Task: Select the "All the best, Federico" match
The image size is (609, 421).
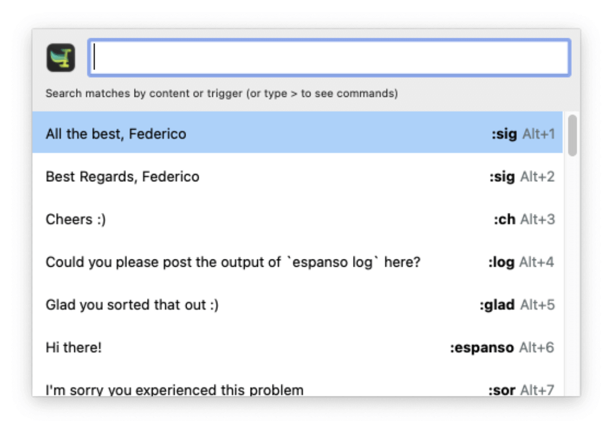Action: [116, 134]
